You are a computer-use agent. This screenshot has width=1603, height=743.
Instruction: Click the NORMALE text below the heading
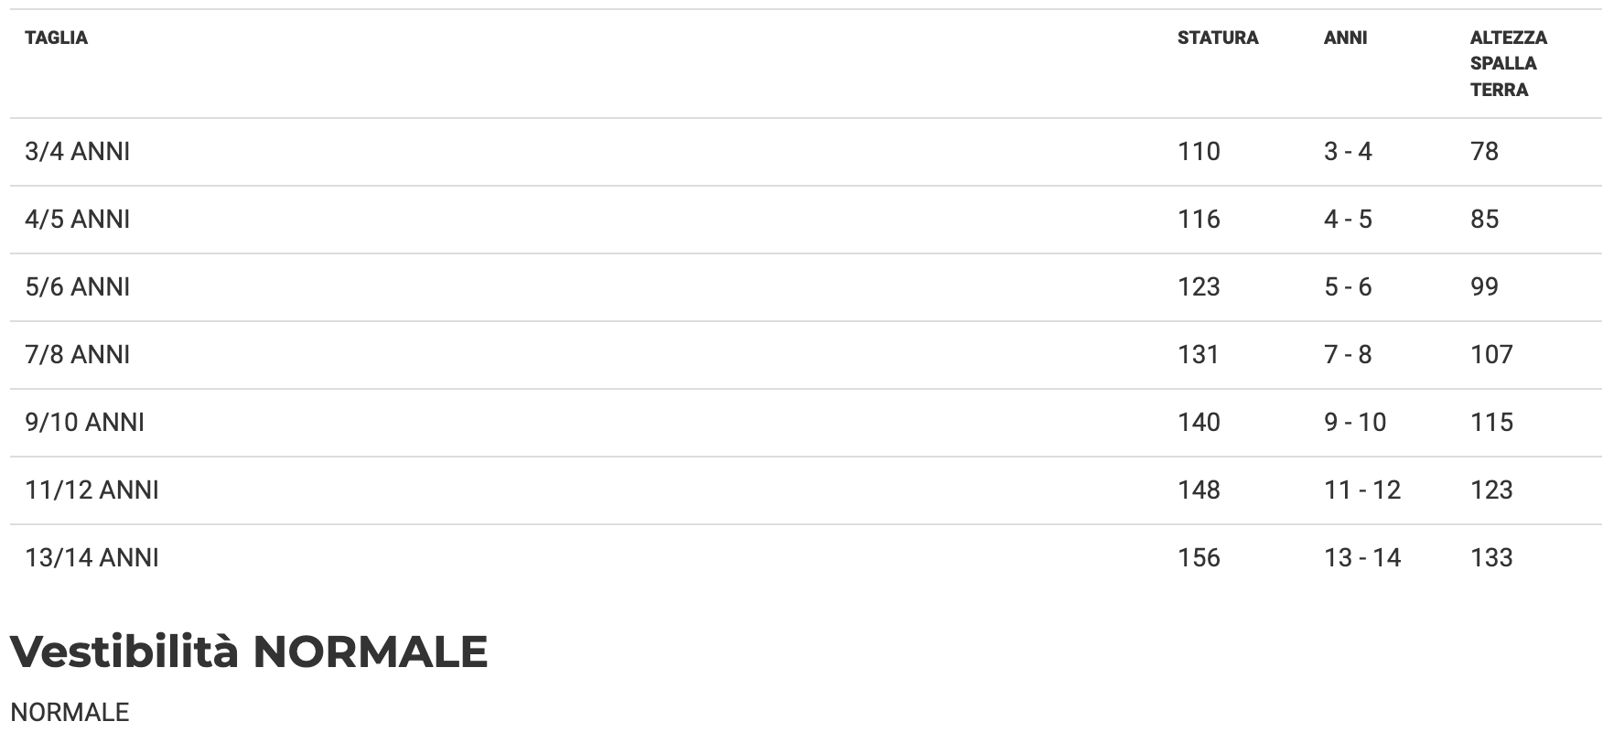[70, 713]
